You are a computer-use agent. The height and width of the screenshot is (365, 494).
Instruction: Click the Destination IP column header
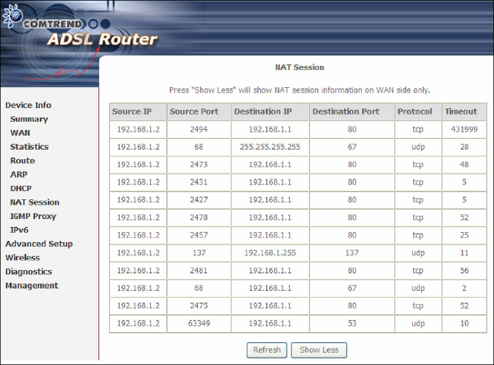tap(270, 112)
